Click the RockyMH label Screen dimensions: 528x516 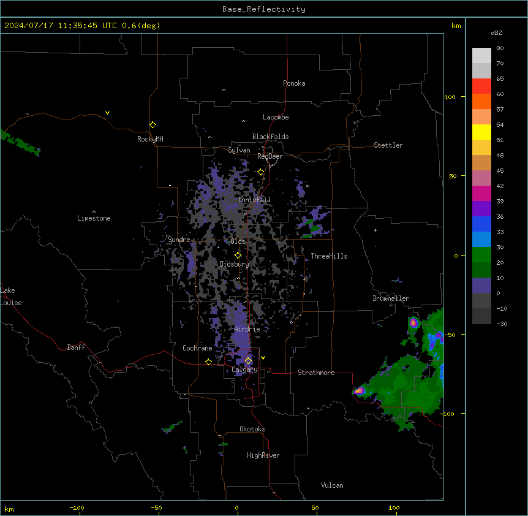pyautogui.click(x=150, y=139)
